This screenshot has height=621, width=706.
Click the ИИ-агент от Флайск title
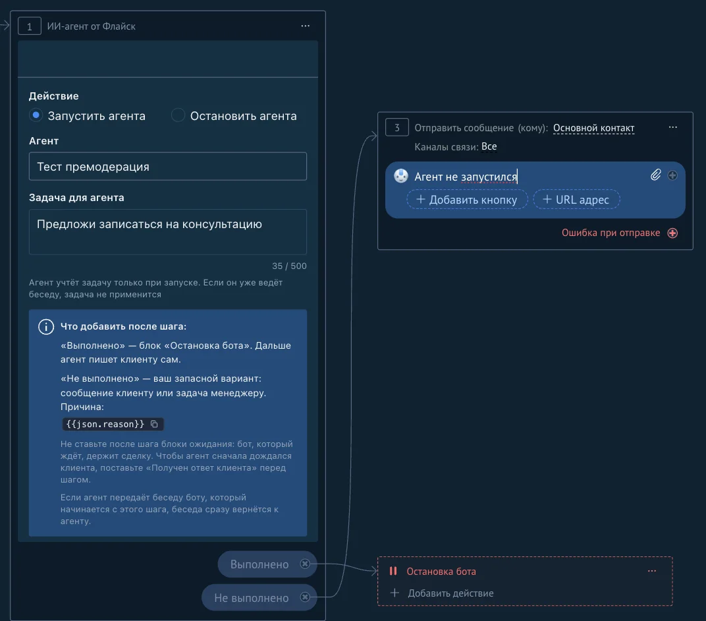pyautogui.click(x=92, y=26)
